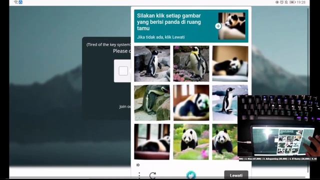Refresh the captcha challenge with circular arrow
Viewport: 320px width, 180px height.
(152, 175)
